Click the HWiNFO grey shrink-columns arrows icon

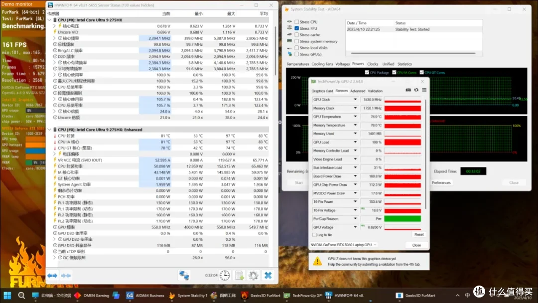[66, 276]
